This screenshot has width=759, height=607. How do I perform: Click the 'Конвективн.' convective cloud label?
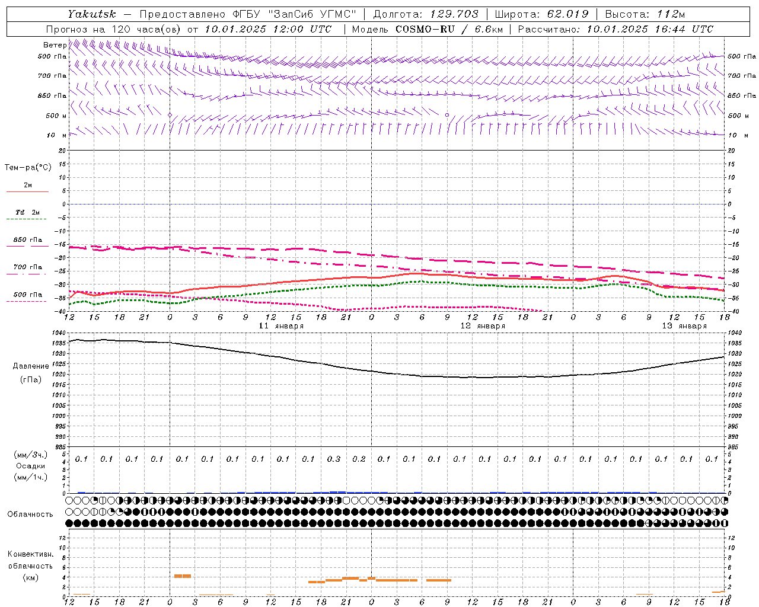tap(30, 554)
